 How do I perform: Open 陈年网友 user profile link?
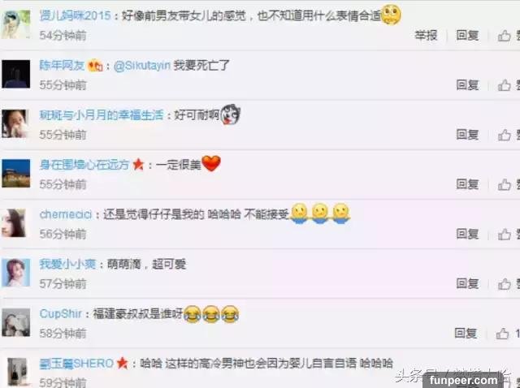pos(62,65)
